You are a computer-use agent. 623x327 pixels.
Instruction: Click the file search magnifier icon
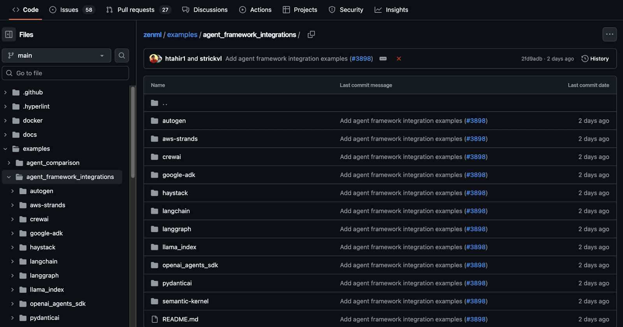tap(122, 56)
